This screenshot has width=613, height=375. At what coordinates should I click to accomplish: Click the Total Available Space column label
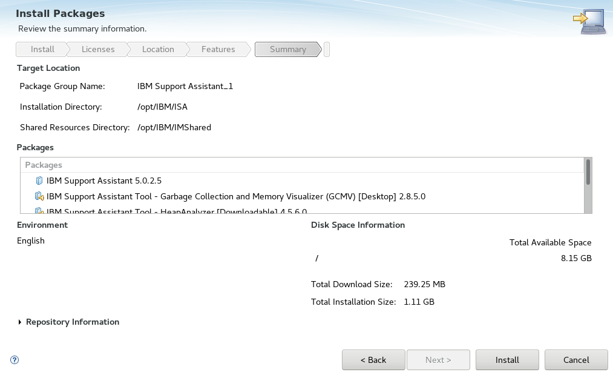[x=551, y=242]
